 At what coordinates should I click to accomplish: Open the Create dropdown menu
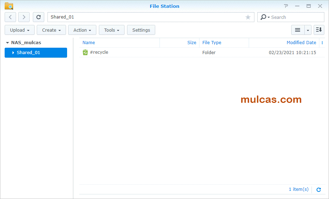(x=51, y=30)
